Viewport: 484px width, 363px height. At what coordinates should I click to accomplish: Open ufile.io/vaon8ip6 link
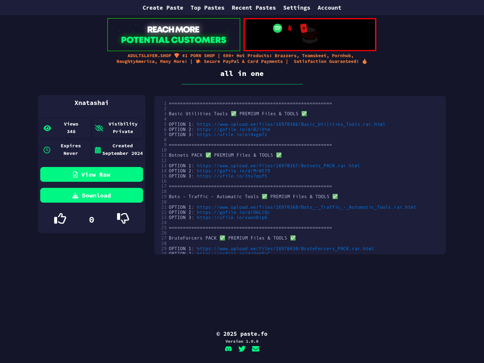(x=232, y=217)
